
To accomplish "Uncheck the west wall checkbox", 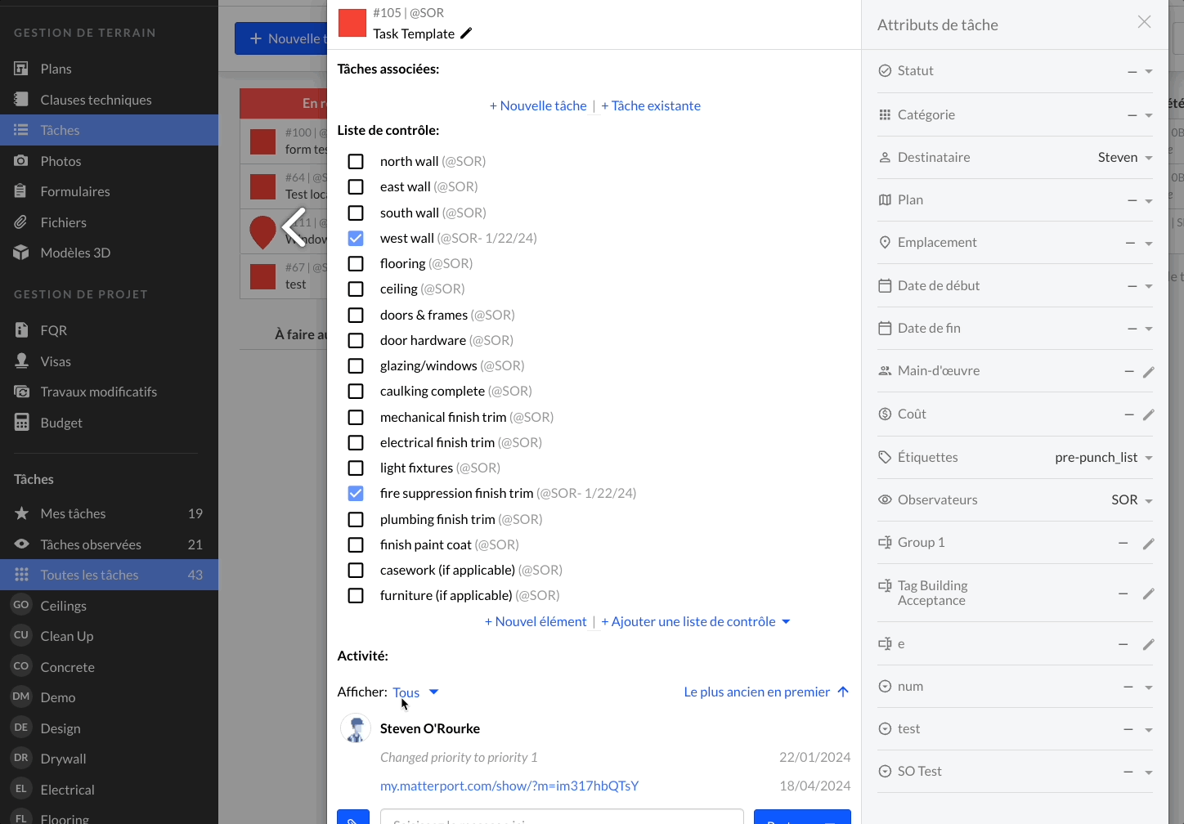I will 356,238.
